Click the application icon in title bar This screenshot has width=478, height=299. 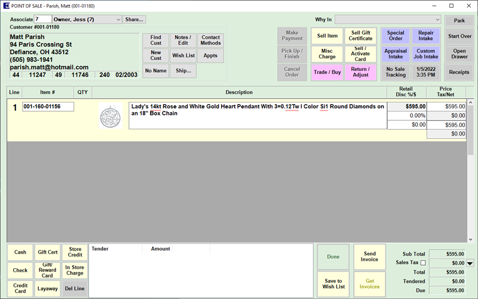click(5, 5)
